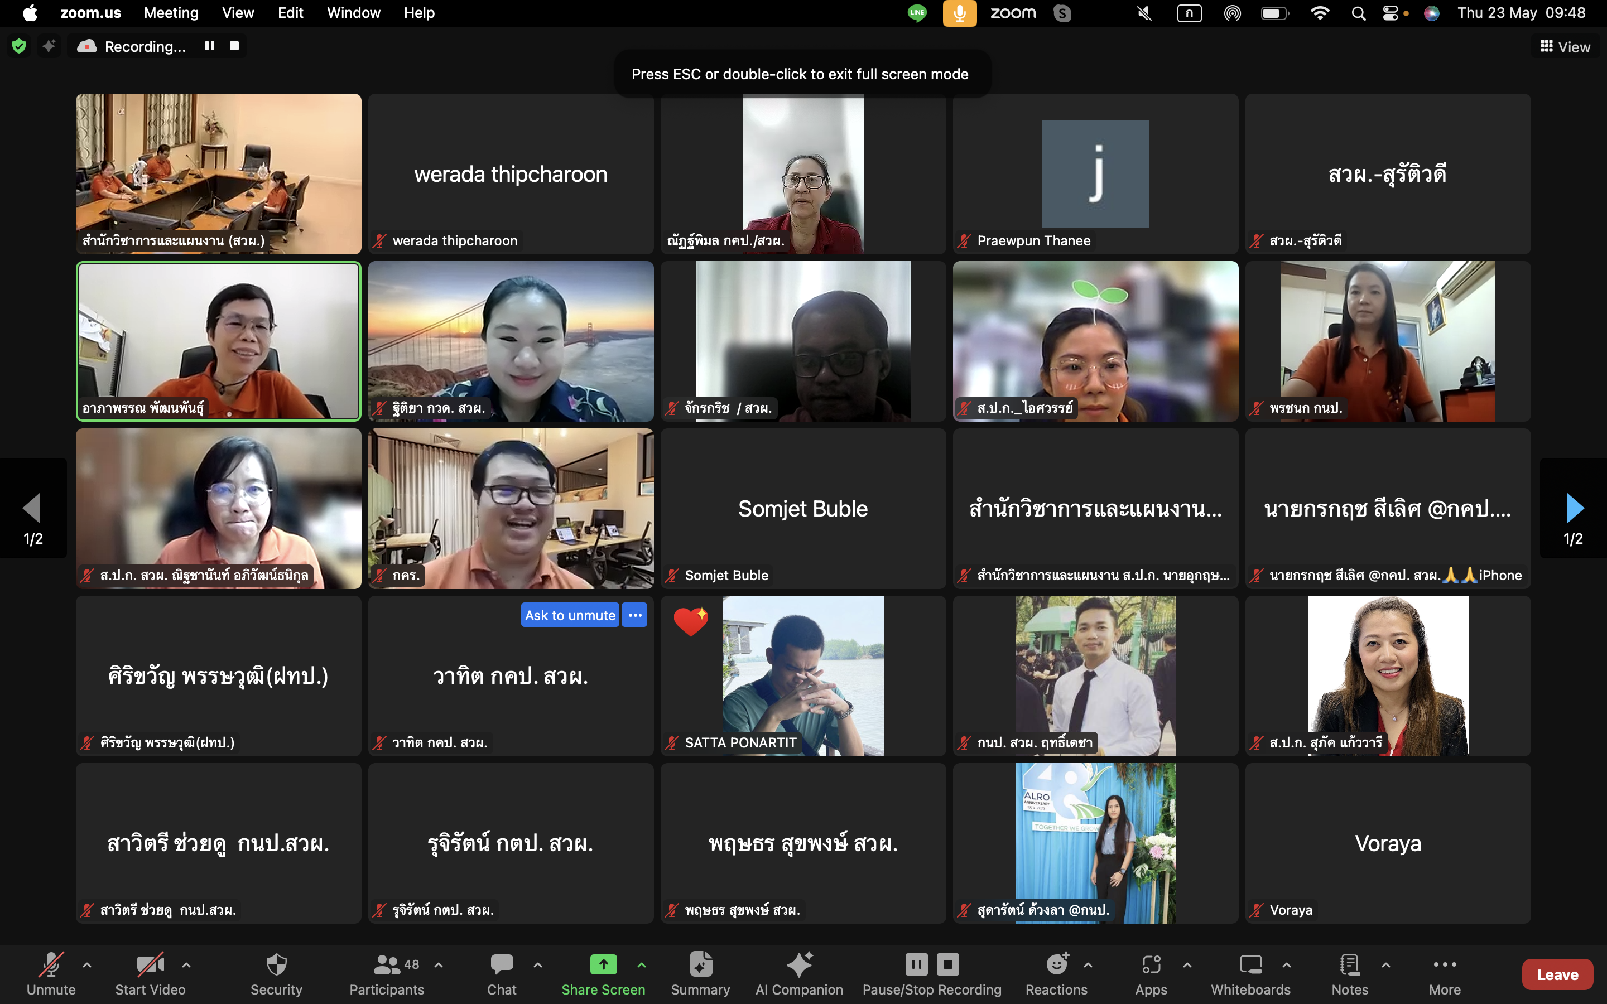
Task: Click the AI Companion sparkle icon
Action: [799, 965]
